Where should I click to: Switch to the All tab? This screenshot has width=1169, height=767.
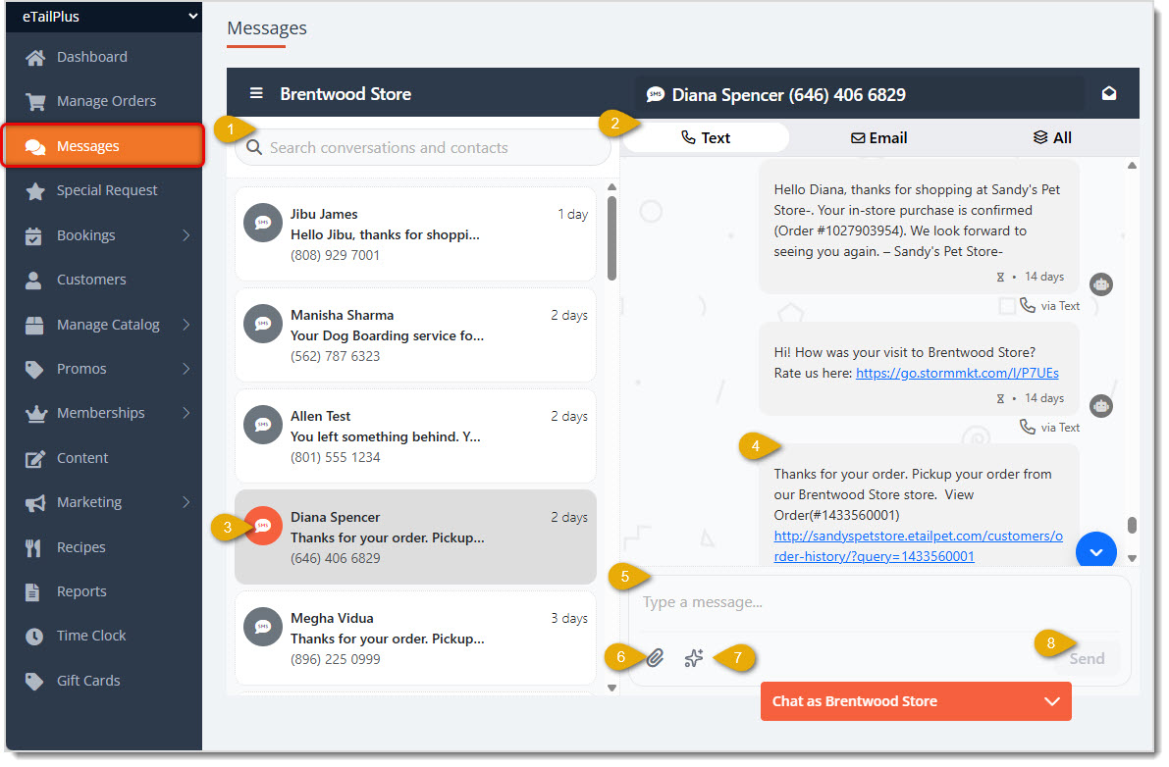1052,137
